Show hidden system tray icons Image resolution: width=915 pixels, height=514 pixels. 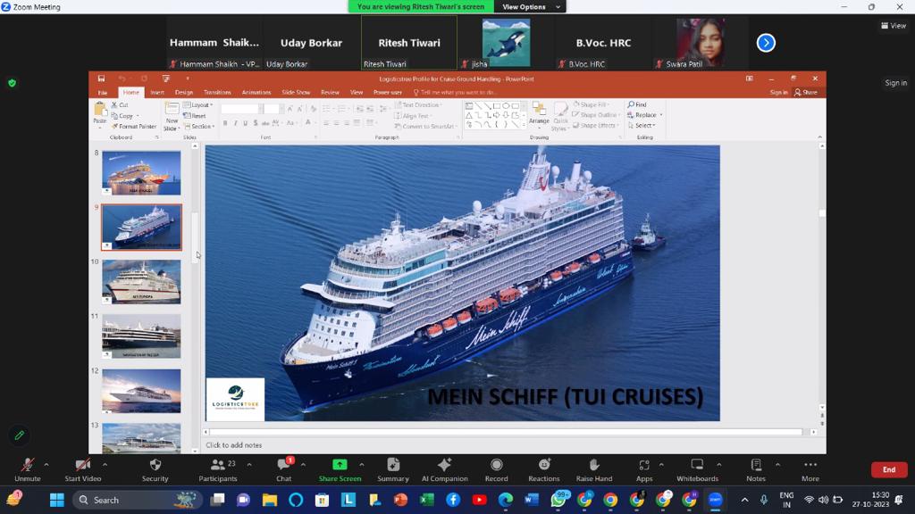tap(744, 500)
